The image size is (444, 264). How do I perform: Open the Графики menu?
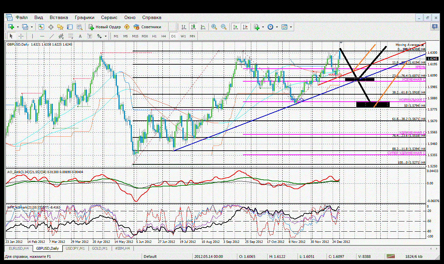(x=85, y=17)
